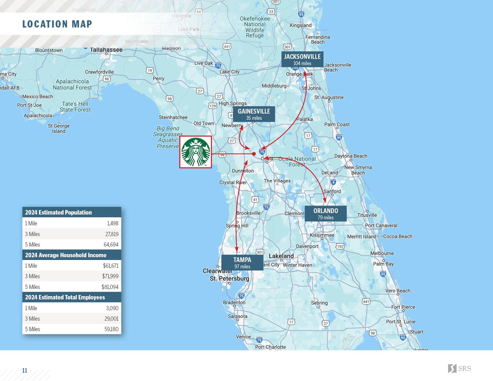Click the US 27 shield near Sebring
The height and width of the screenshot is (381, 493).
point(326,323)
